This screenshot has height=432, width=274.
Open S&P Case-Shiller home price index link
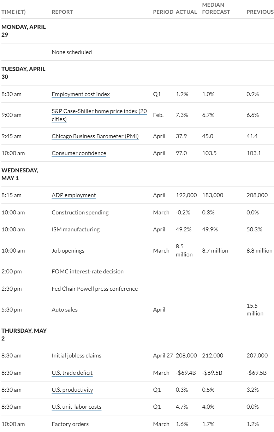tap(99, 115)
